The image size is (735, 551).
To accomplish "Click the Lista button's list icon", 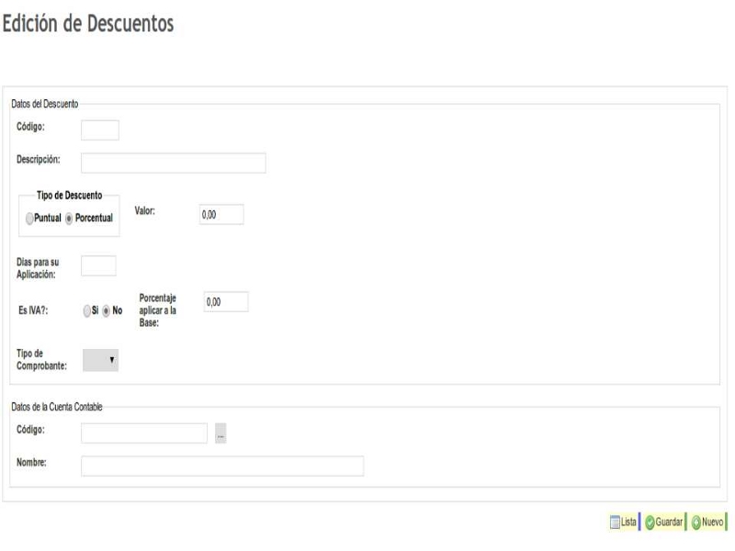I will click(616, 523).
